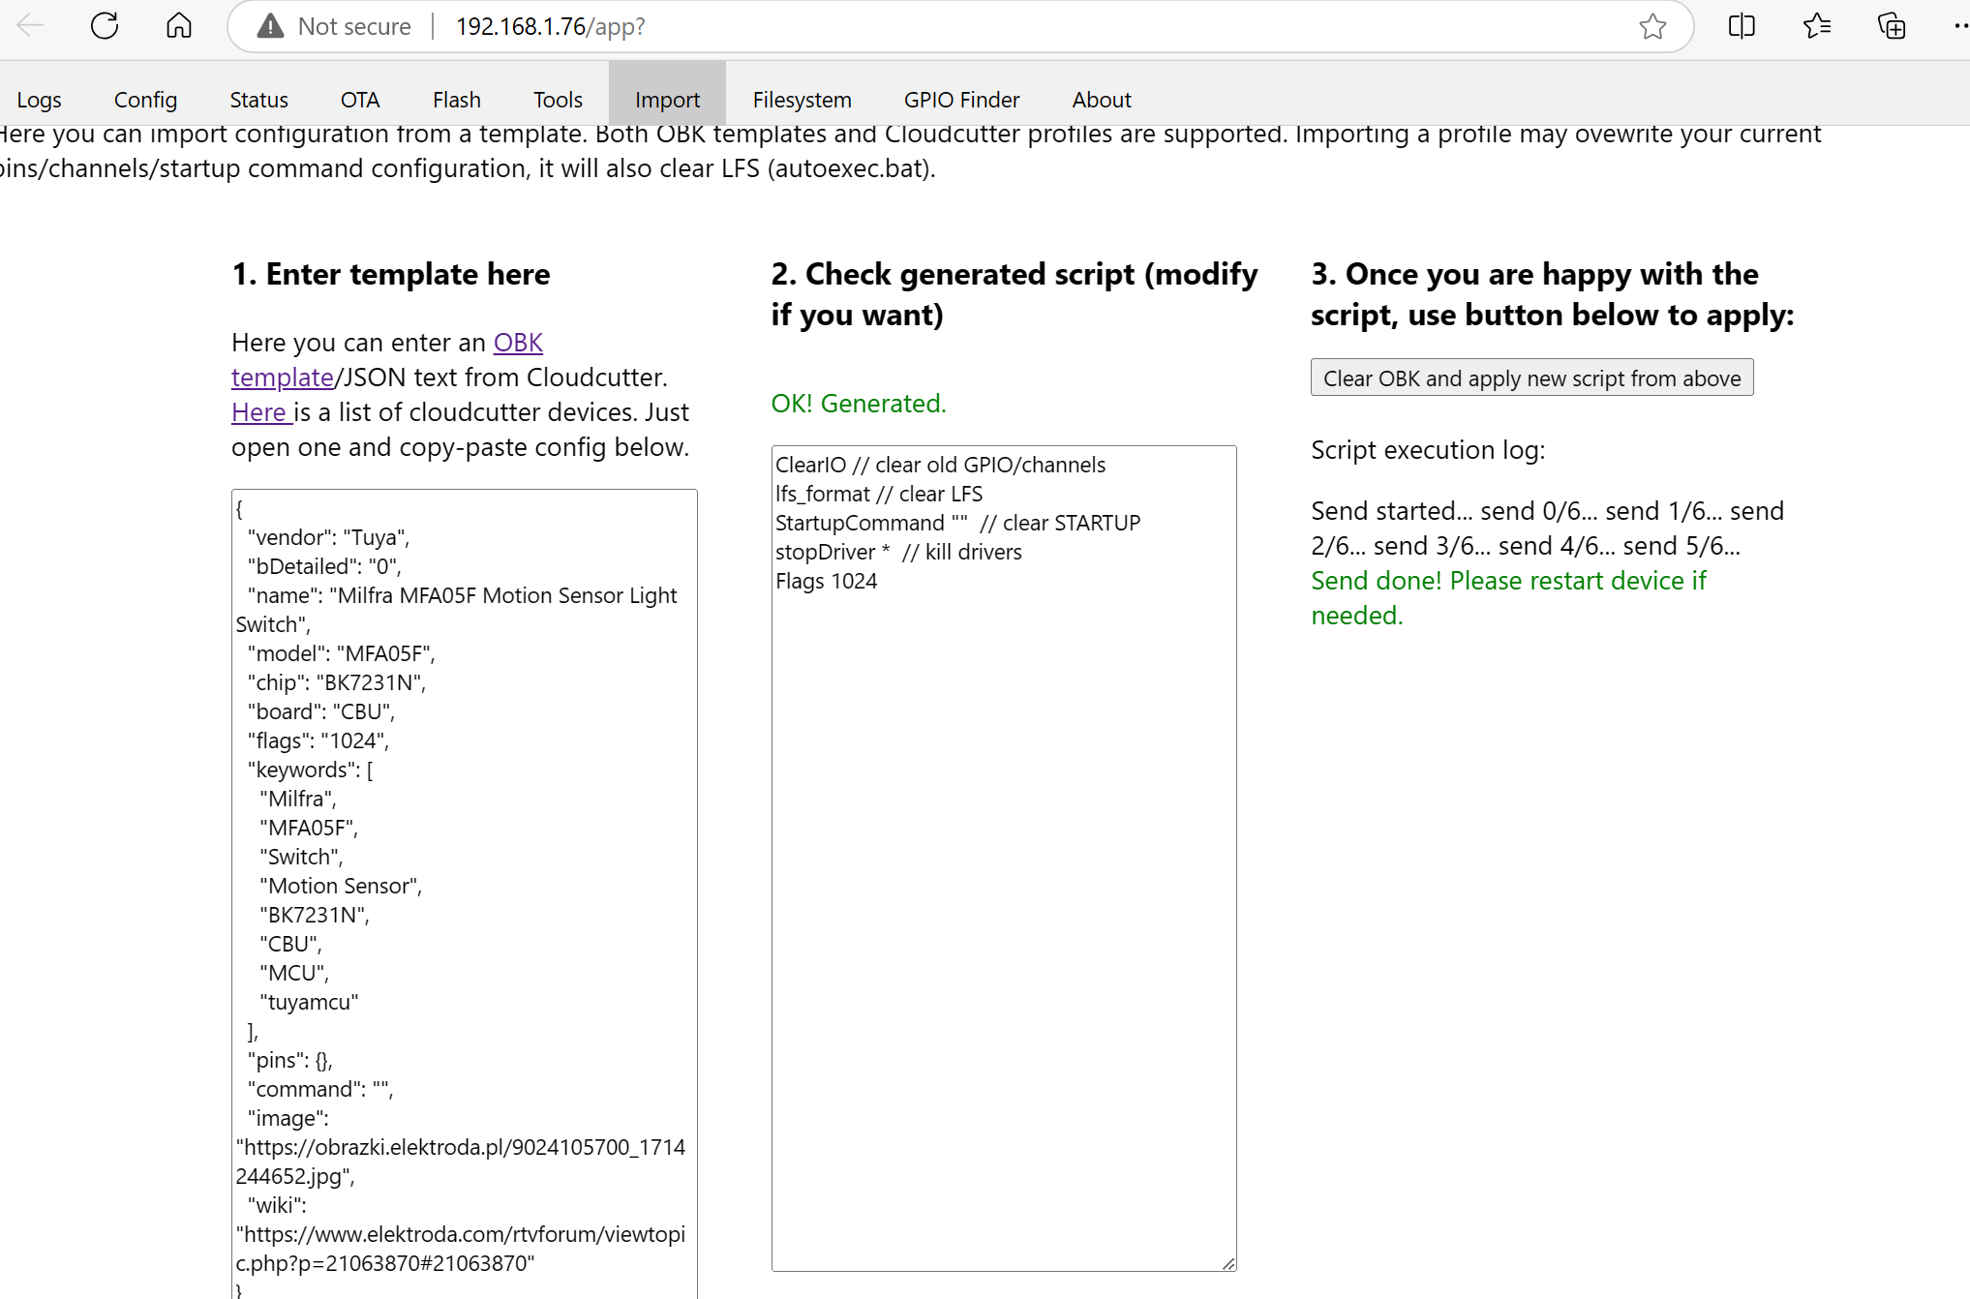The height and width of the screenshot is (1299, 1970).
Task: Open the Status tab
Action: coord(258,100)
